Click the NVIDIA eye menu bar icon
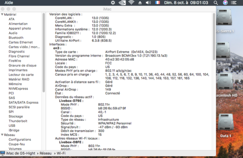The width and height of the screenshot is (243, 158). pyautogui.click(x=122, y=3)
